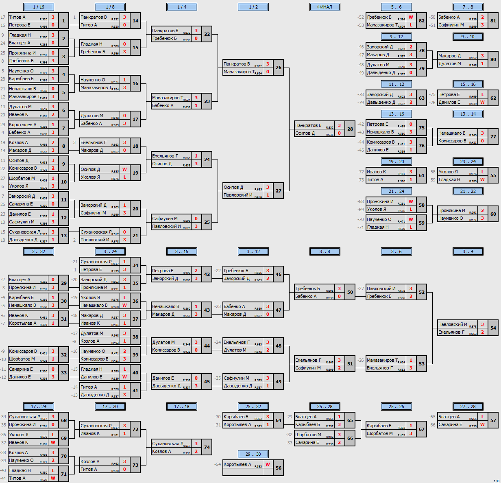
Task: Select "Коротылев А" in match 56
Action: tap(237, 464)
